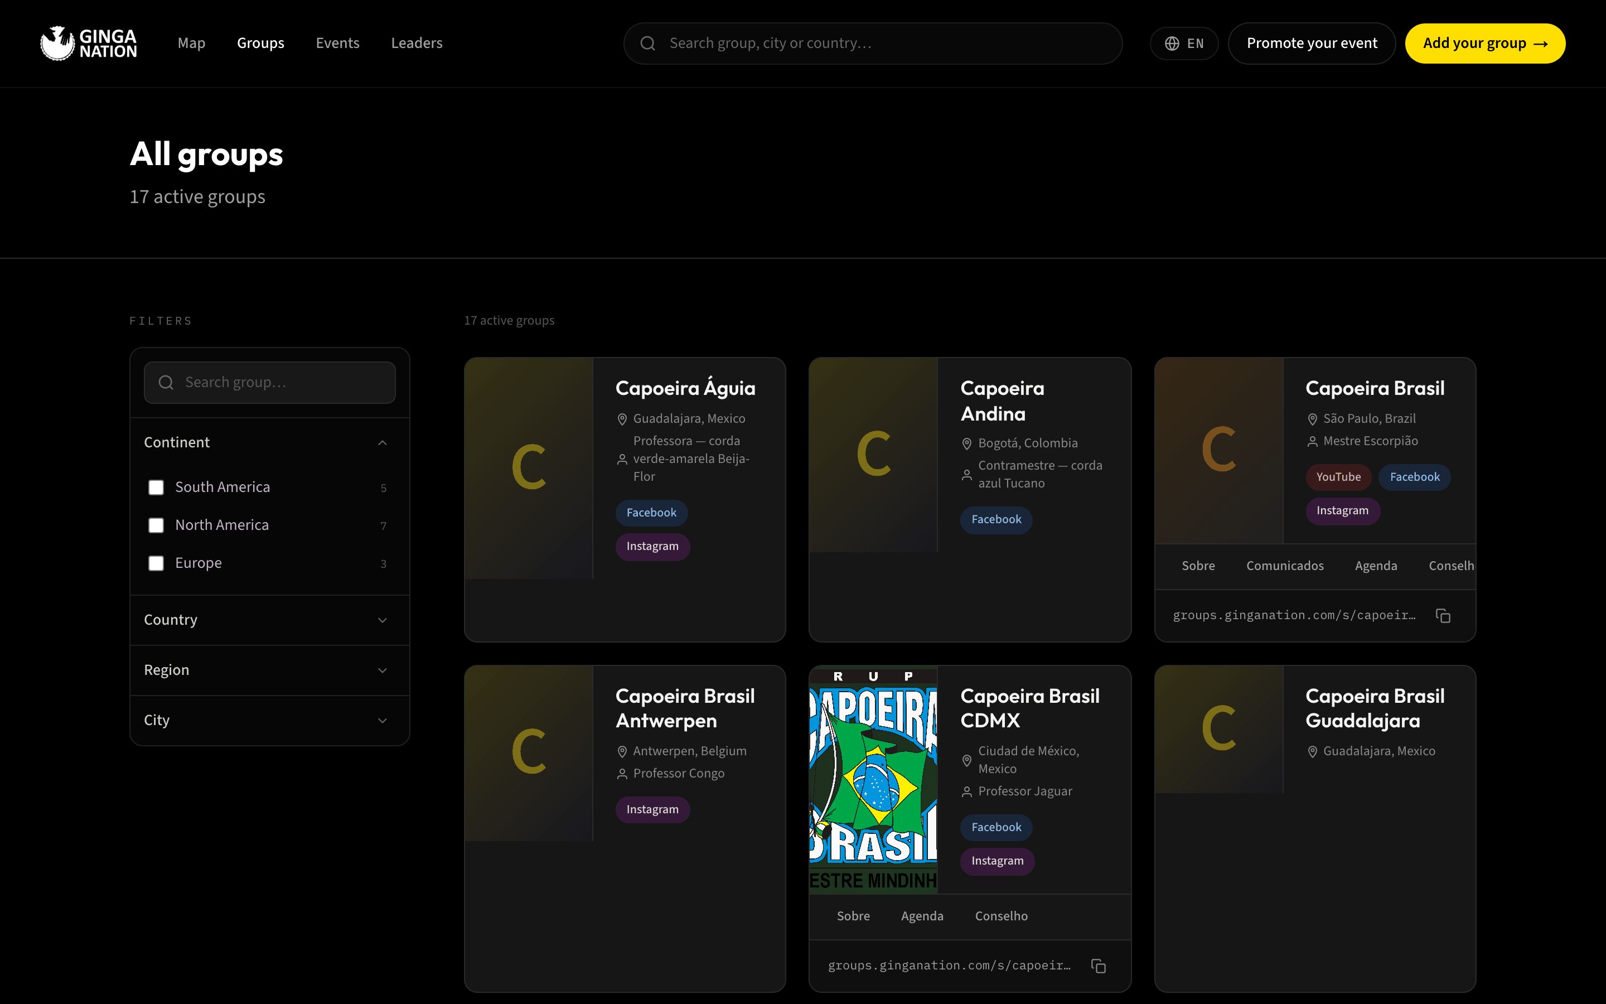Expand the City filter
The height and width of the screenshot is (1004, 1606).
269,721
